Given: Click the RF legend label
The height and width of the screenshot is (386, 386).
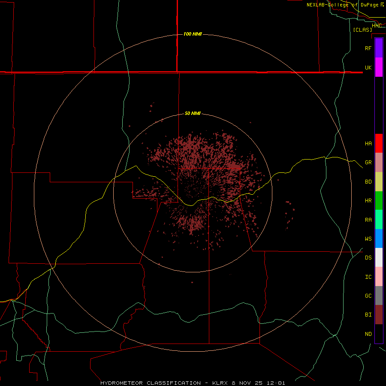Looking at the screenshot, I should click(x=368, y=48).
